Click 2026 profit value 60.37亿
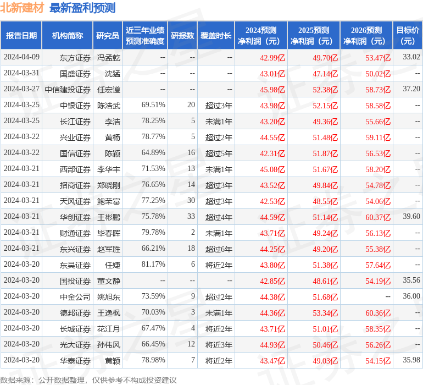 378,217
